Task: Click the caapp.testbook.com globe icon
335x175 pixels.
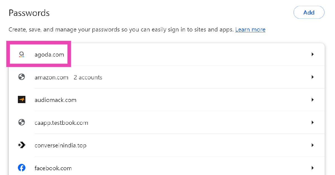Action: click(21, 123)
